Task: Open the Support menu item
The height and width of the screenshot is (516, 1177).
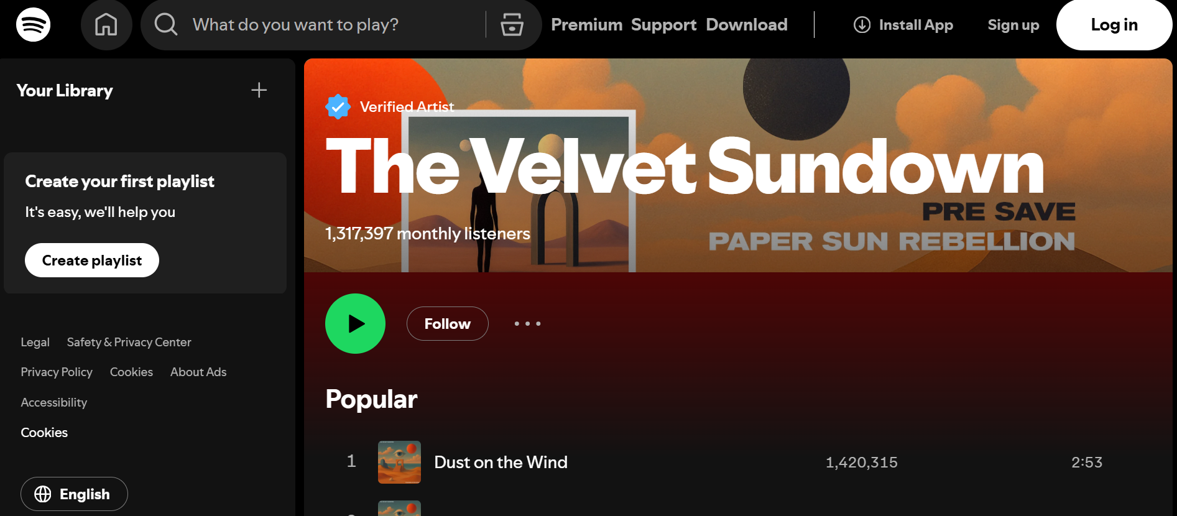Action: click(663, 25)
